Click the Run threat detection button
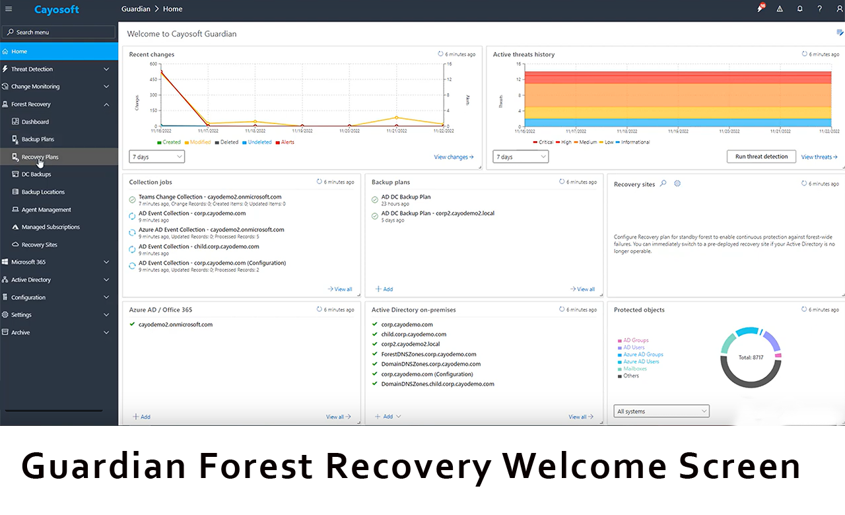Image resolution: width=845 pixels, height=515 pixels. pos(761,156)
